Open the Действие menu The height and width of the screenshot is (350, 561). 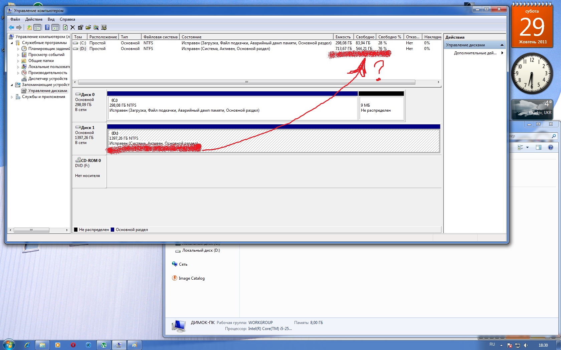(34, 19)
